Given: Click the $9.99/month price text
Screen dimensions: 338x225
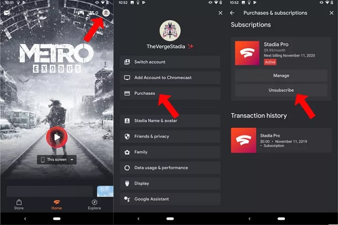Looking at the screenshot, I should pyautogui.click(x=274, y=50).
